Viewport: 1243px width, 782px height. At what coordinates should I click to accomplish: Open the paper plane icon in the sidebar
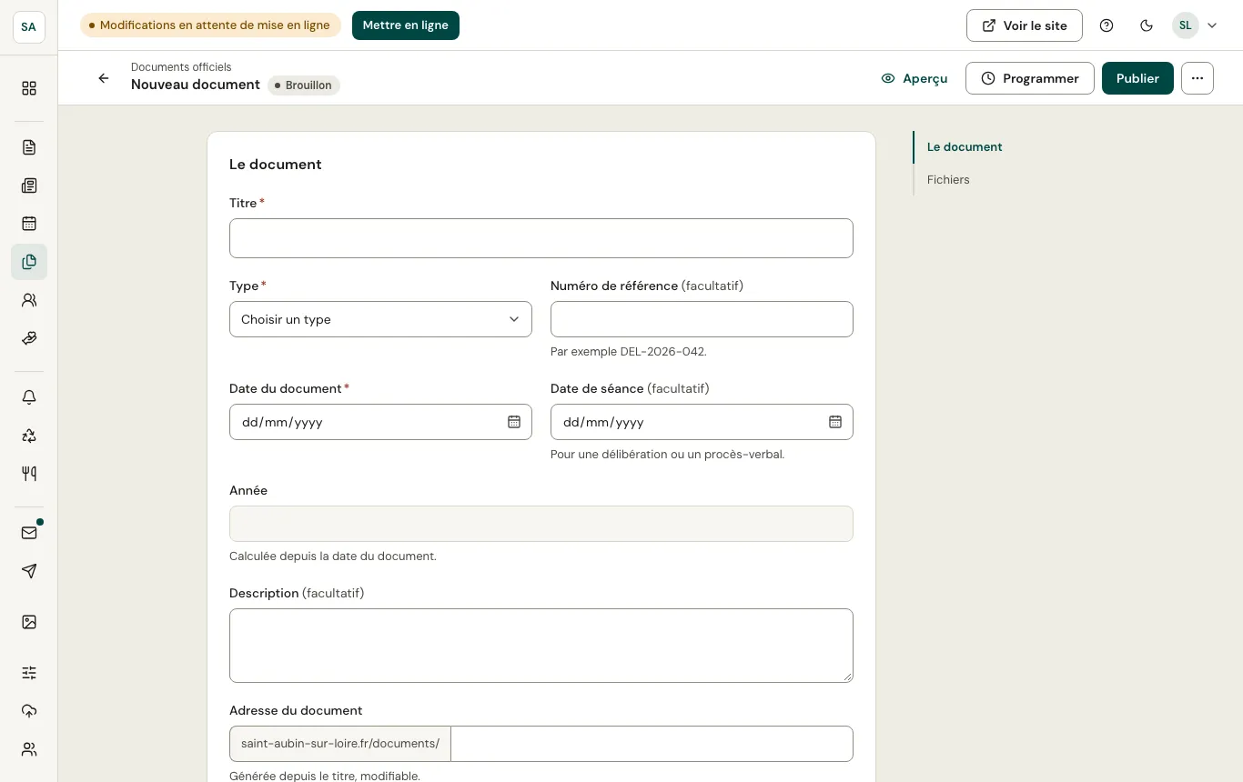tap(29, 571)
